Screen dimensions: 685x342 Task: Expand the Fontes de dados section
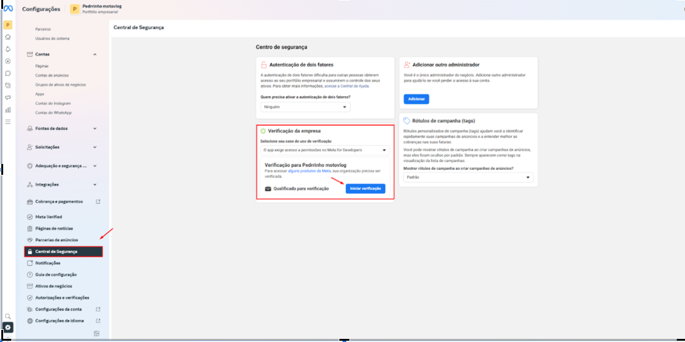click(95, 129)
